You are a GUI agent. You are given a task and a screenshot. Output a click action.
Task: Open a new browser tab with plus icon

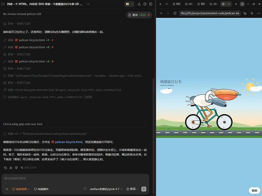pyautogui.click(x=236, y=4)
